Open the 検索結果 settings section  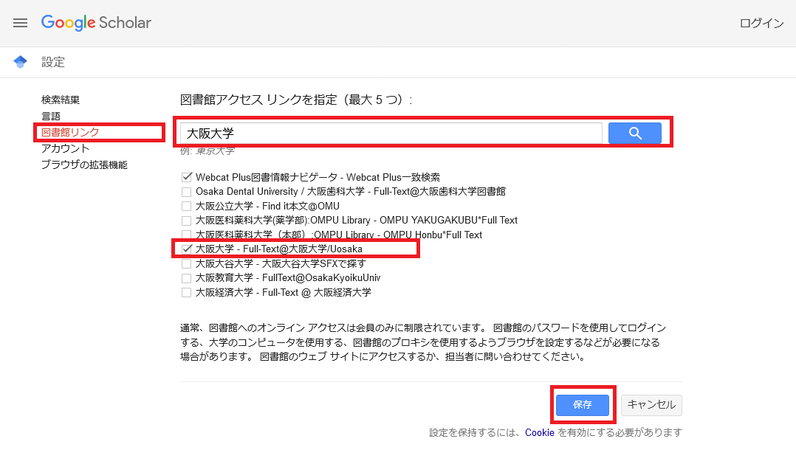coord(61,100)
